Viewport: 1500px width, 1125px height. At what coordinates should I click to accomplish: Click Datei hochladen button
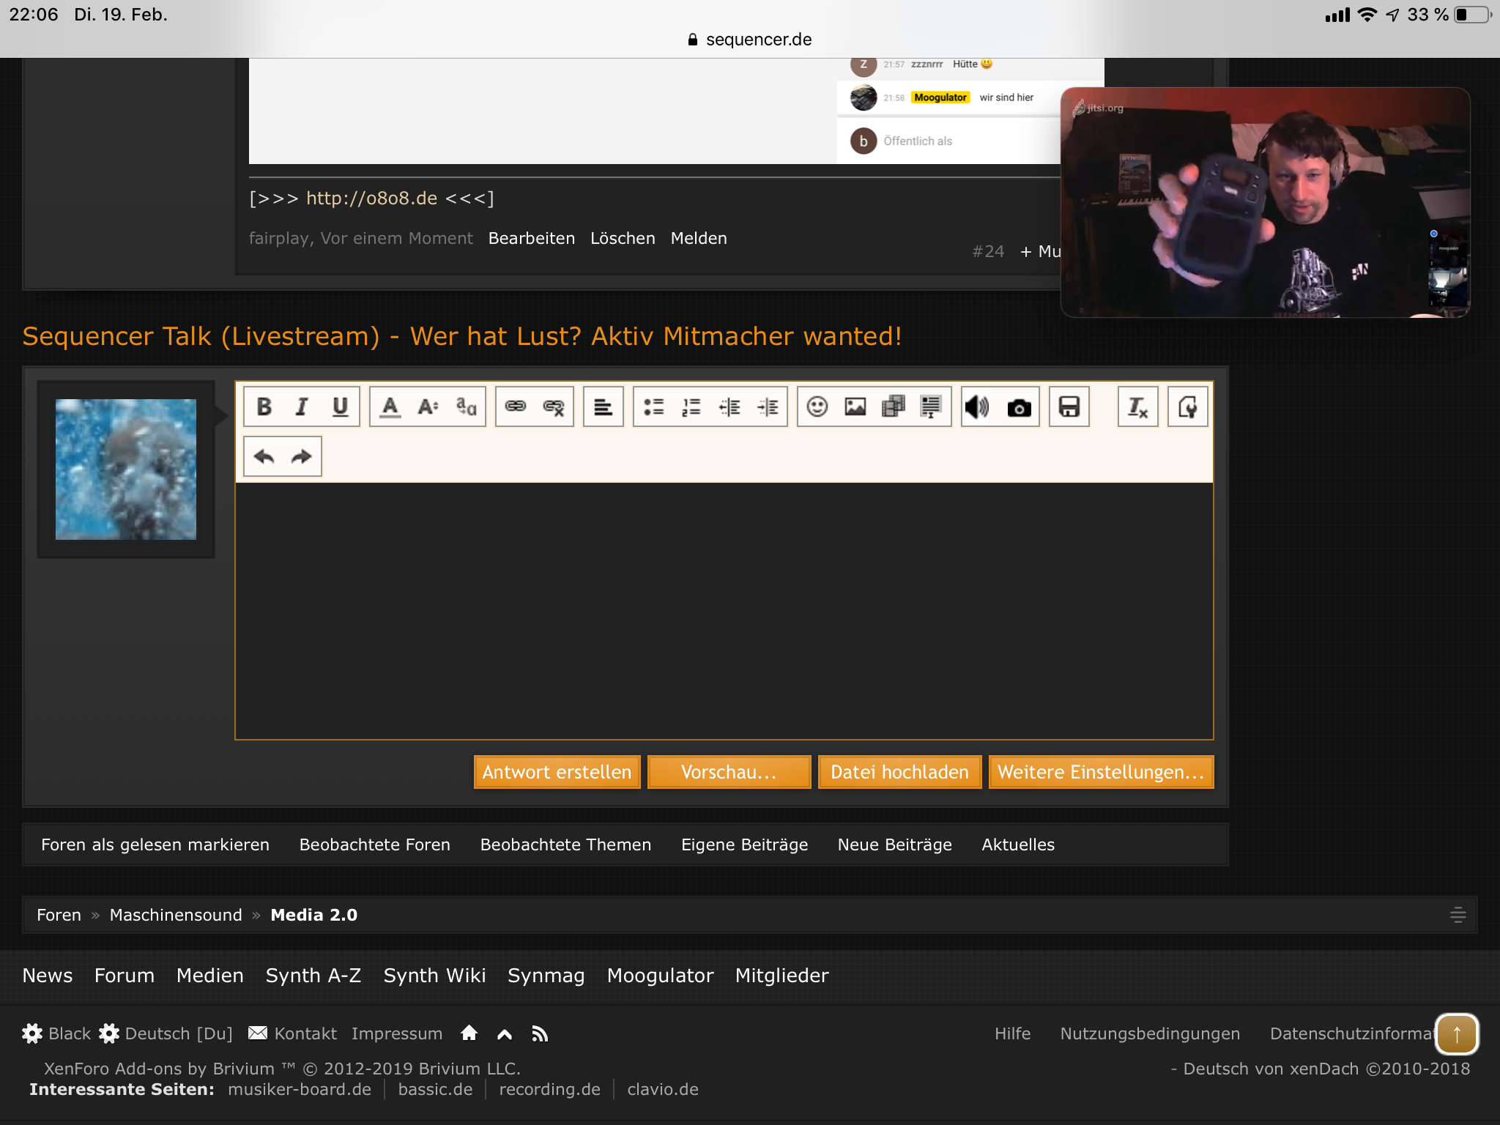pyautogui.click(x=899, y=772)
